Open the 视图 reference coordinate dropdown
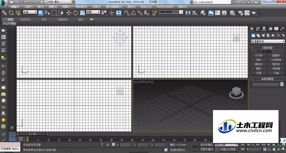The image size is (286, 153). point(93,12)
